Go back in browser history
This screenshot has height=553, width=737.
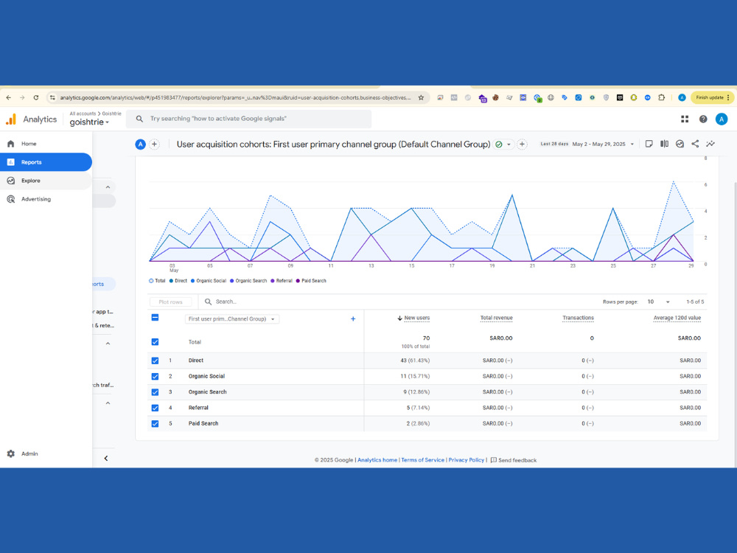tap(8, 98)
